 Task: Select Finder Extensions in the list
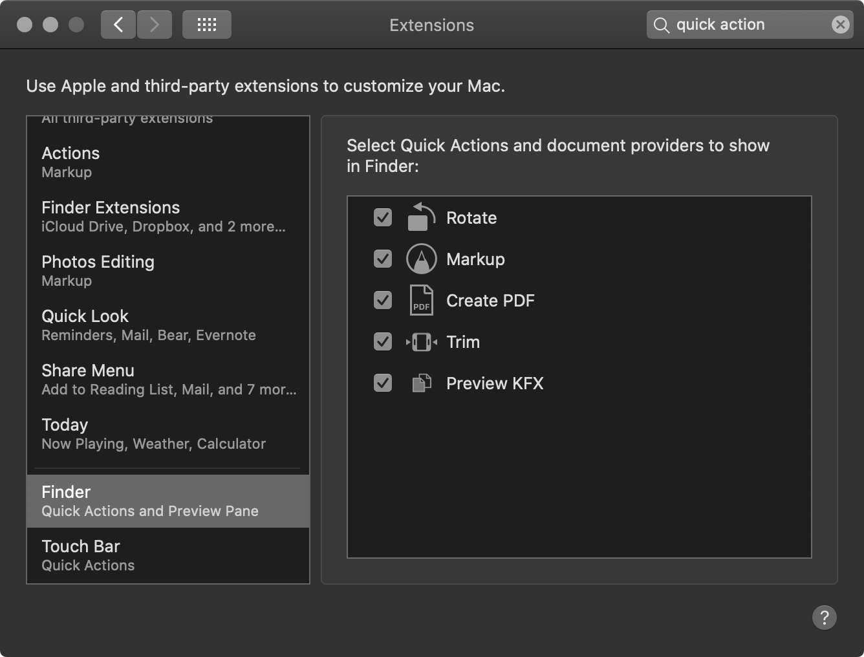pos(168,216)
